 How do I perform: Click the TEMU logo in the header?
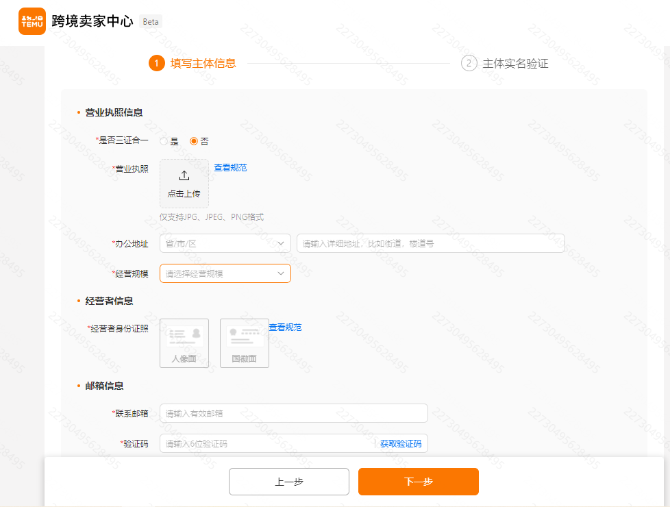[32, 21]
